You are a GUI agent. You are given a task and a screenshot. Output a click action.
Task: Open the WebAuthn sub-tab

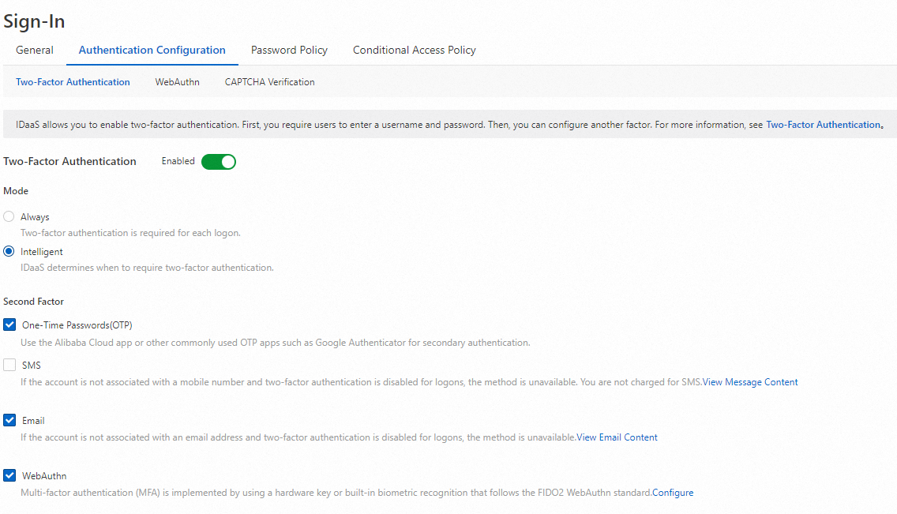click(x=177, y=82)
